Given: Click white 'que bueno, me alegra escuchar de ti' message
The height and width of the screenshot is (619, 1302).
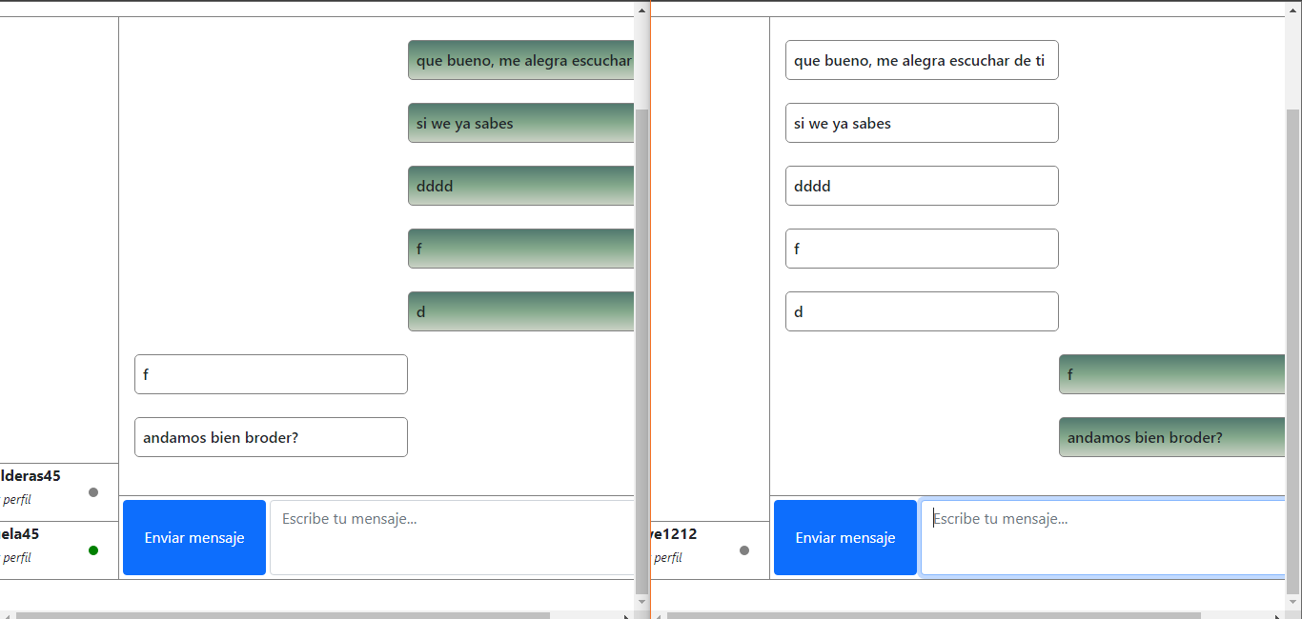Looking at the screenshot, I should coord(922,60).
